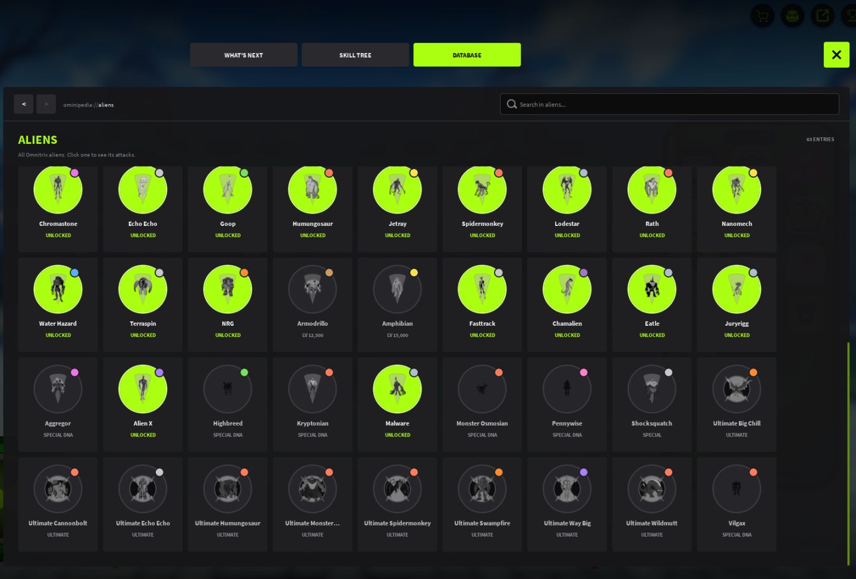Open Humungosaur's alien icon
Screen dimensions: 856x579
pos(313,190)
